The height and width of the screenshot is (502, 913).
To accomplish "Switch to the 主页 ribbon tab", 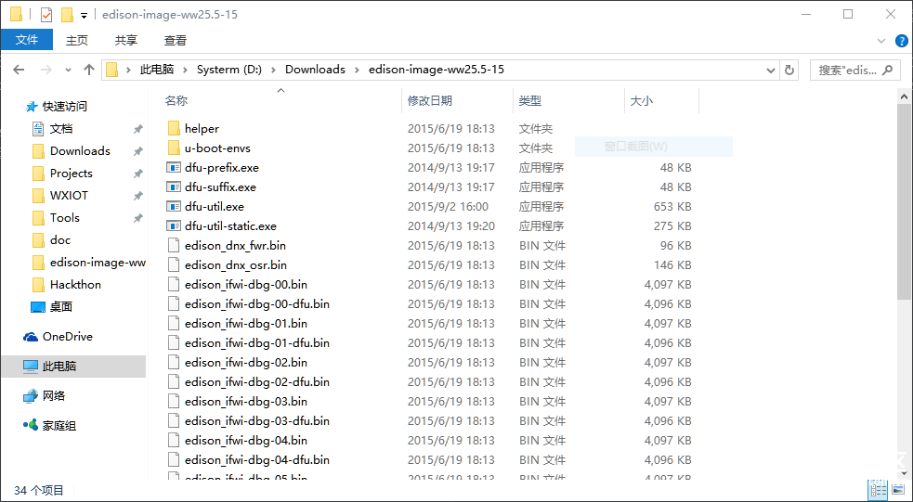I will [77, 40].
